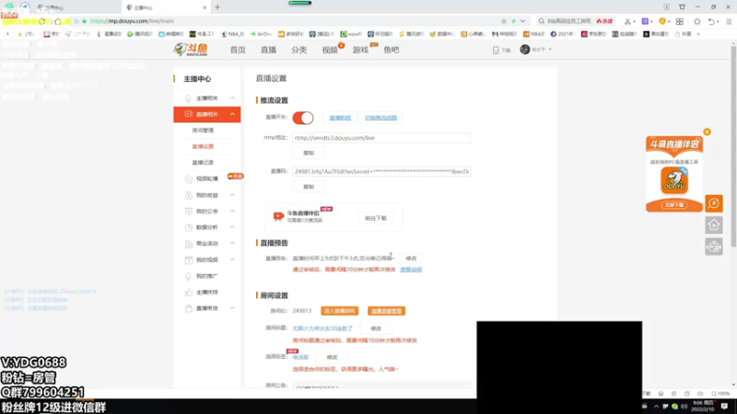Screen dimensions: 737x414
Task: Click the home floating side icon
Action: click(713, 225)
